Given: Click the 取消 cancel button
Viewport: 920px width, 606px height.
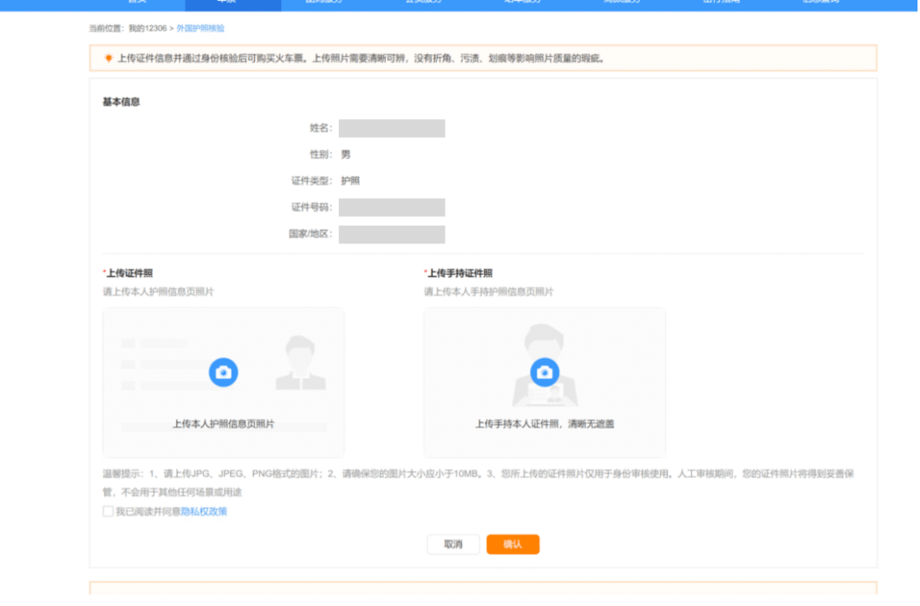Looking at the screenshot, I should [x=453, y=544].
